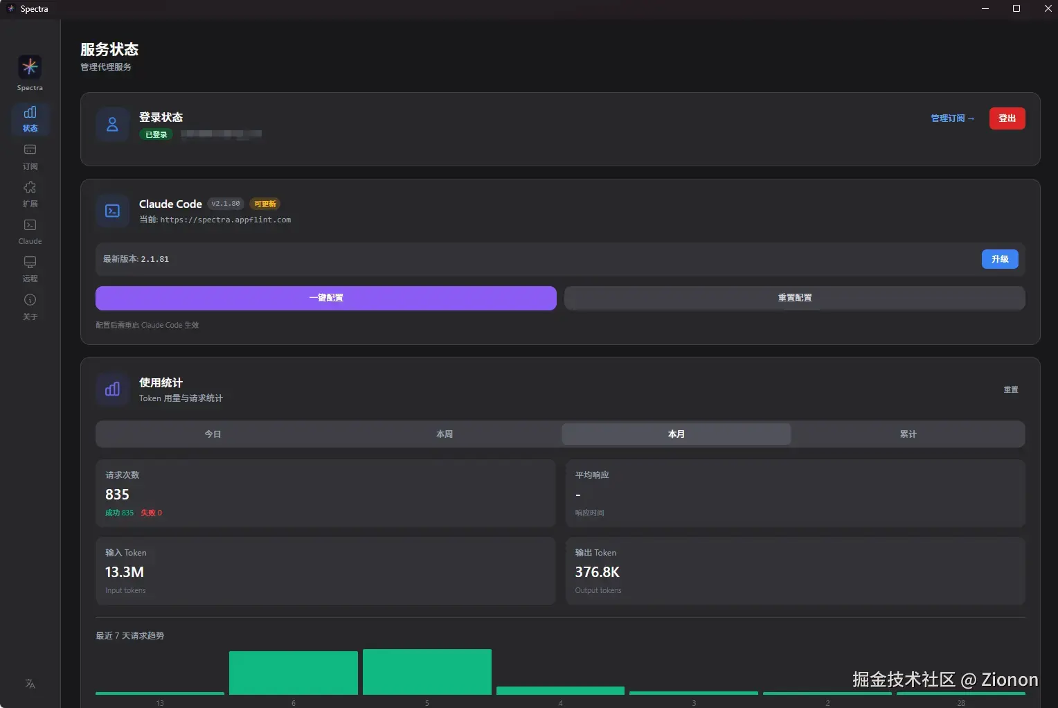Open the Claude sidebar item
This screenshot has width=1058, height=708.
tap(30, 231)
